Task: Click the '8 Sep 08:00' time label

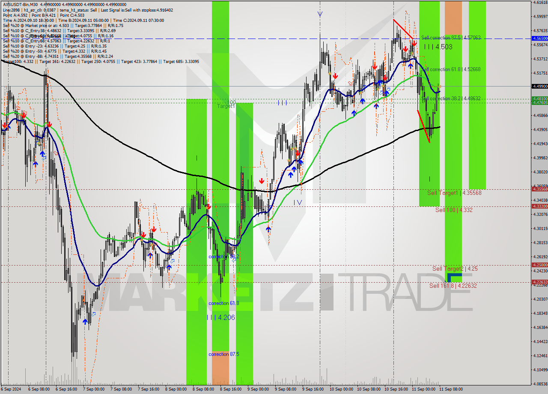Action: (203, 389)
